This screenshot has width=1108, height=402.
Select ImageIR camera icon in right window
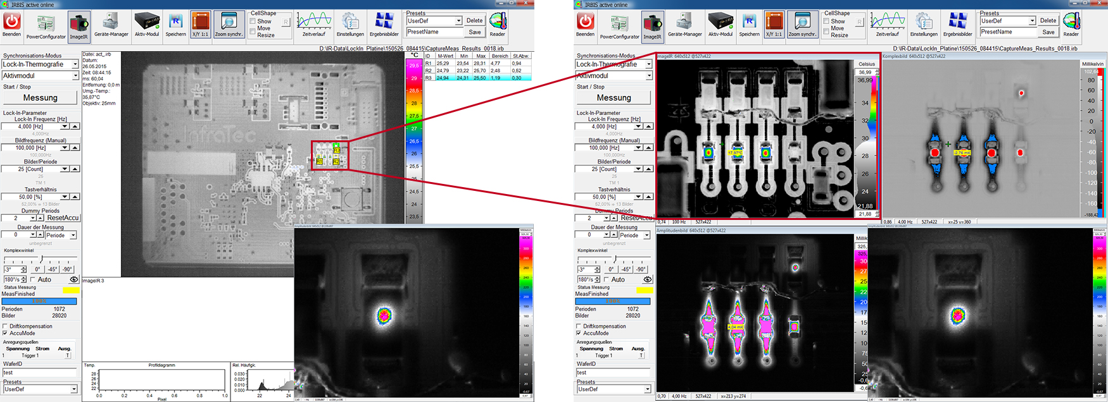click(x=652, y=24)
